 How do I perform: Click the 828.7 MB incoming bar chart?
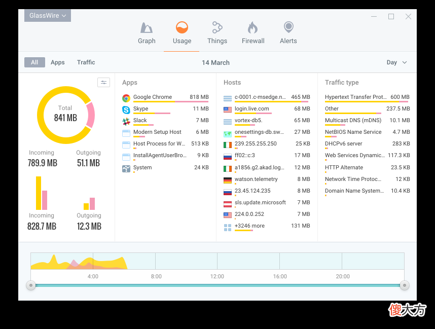(42, 193)
